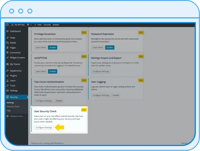Open My WP Site home icon
This screenshot has width=200, height=151.
12,25
